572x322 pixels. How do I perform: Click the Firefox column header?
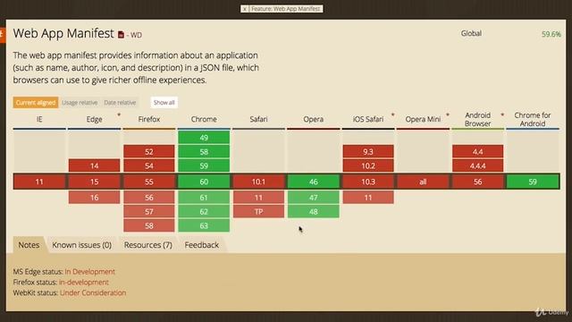pos(149,119)
